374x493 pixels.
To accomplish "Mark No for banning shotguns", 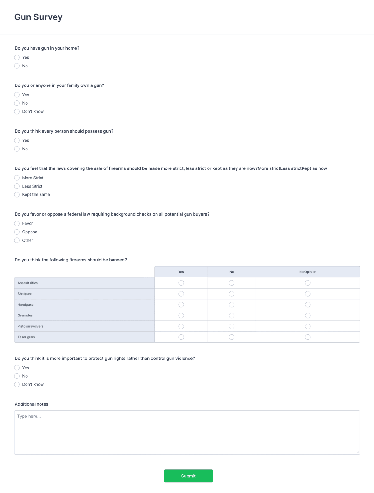I will pyautogui.click(x=232, y=294).
